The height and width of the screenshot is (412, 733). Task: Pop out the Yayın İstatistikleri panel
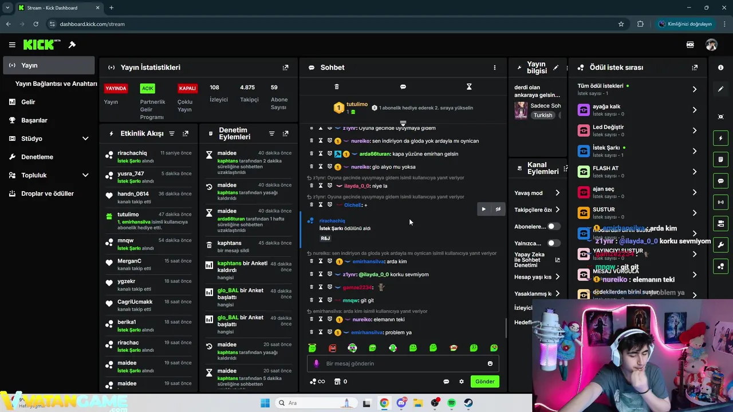[285, 68]
